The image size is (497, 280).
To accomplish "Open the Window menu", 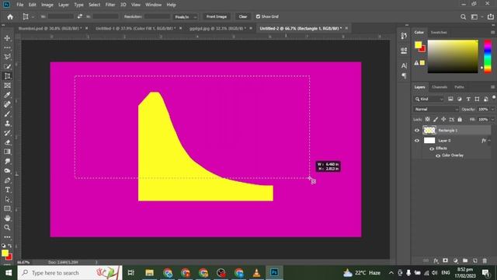I will 154,5.
